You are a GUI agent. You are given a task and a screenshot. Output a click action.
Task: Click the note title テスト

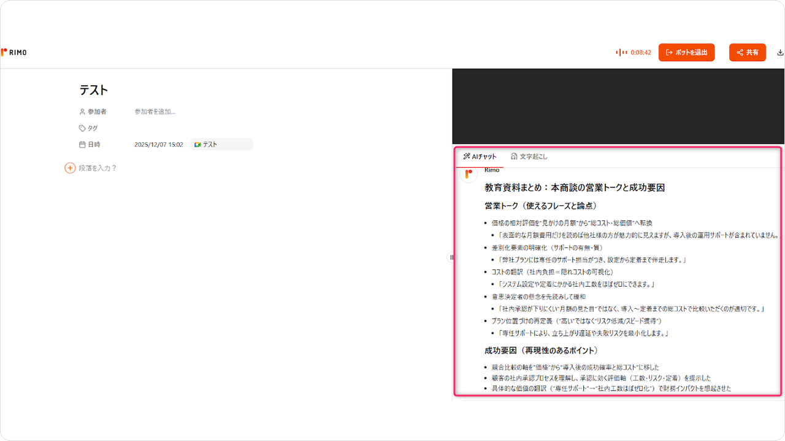[x=94, y=90]
